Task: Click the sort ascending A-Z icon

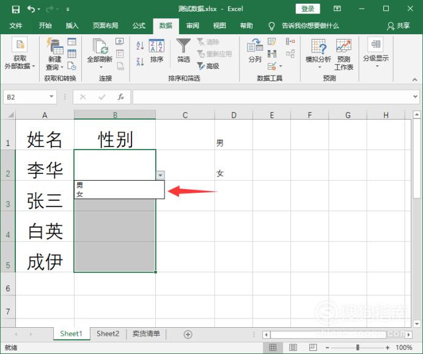Action: pyautogui.click(x=140, y=45)
